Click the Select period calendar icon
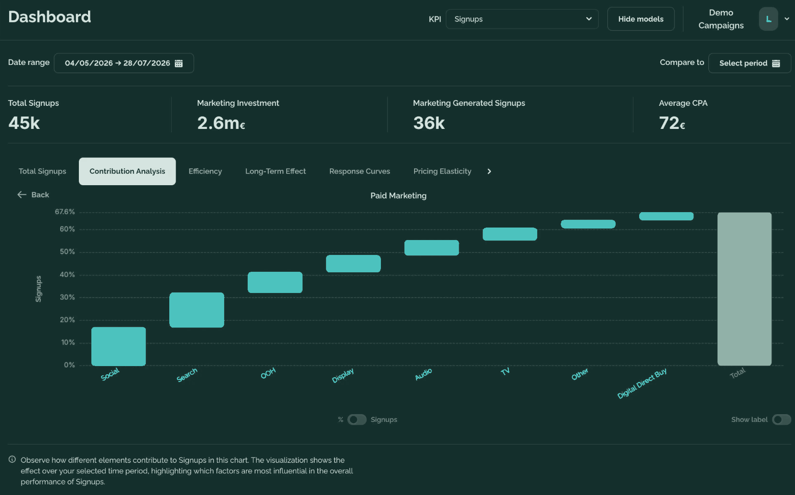 776,63
